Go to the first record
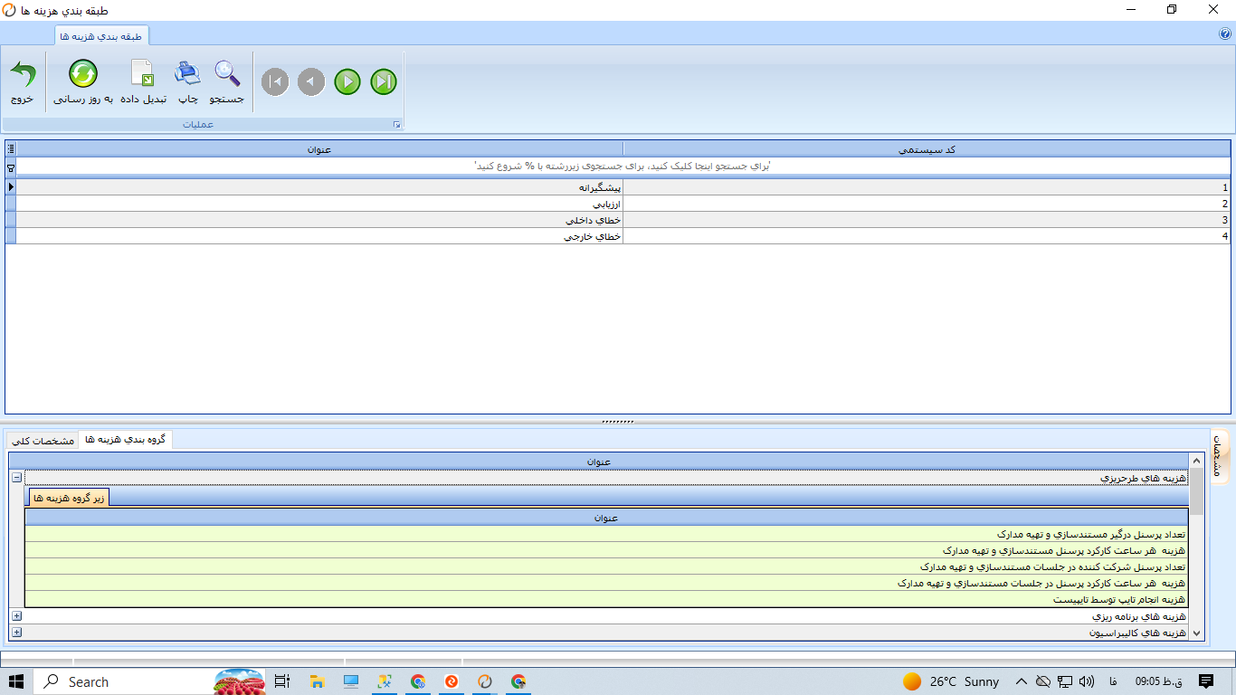1236x695 pixels. coord(275,82)
